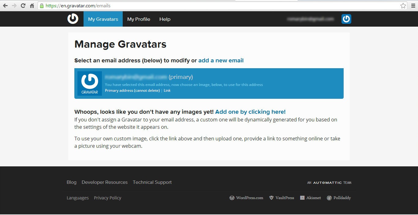Click the Languages footer link
Image resolution: width=418 pixels, height=215 pixels.
[78, 198]
